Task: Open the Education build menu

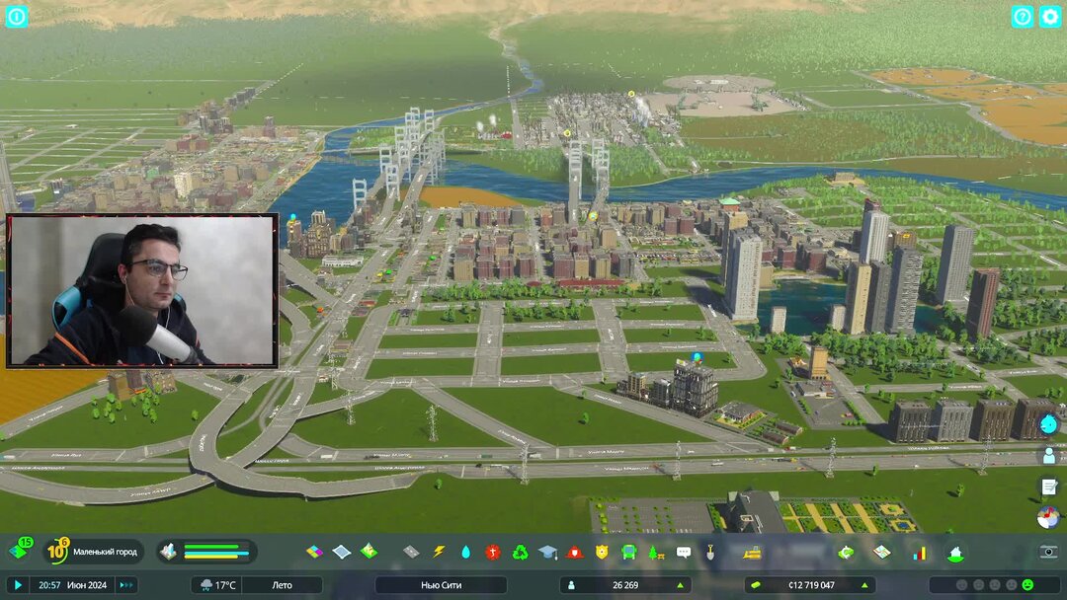Action: click(547, 552)
